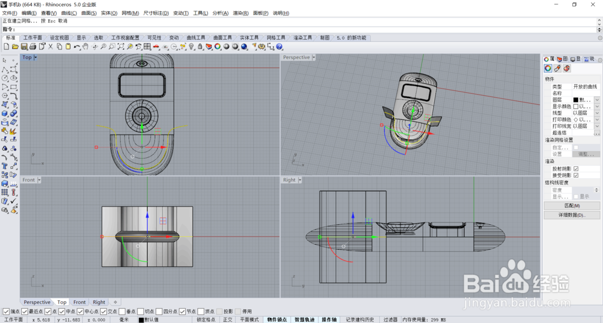Open the 打印颜色 dropdown
Viewport: 603px width, 323px height.
point(597,119)
